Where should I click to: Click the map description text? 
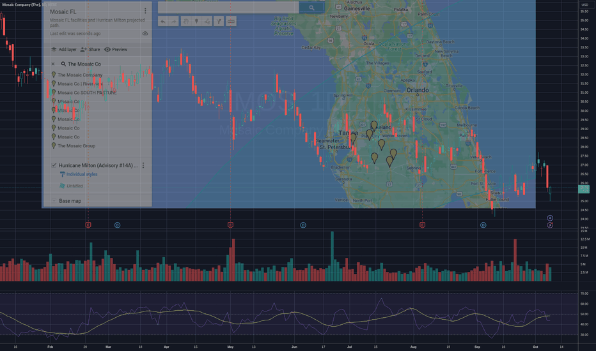click(97, 23)
